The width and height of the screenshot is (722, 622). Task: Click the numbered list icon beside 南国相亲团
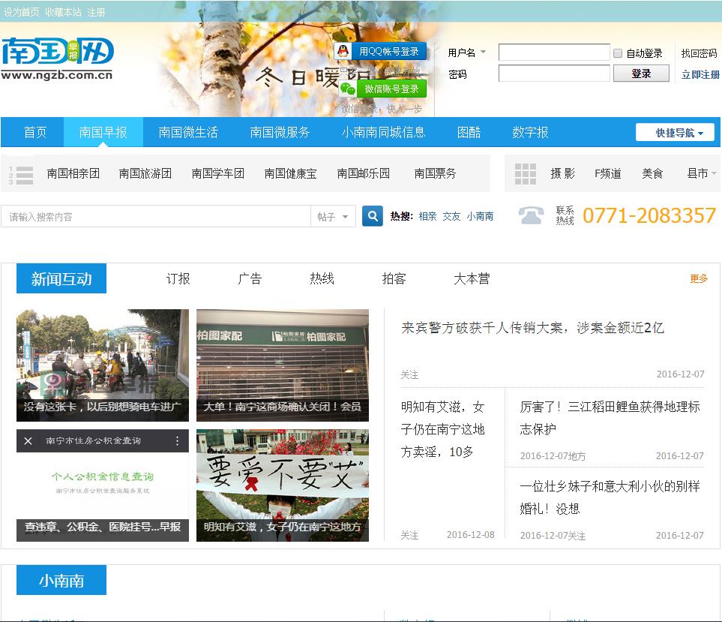[21, 175]
